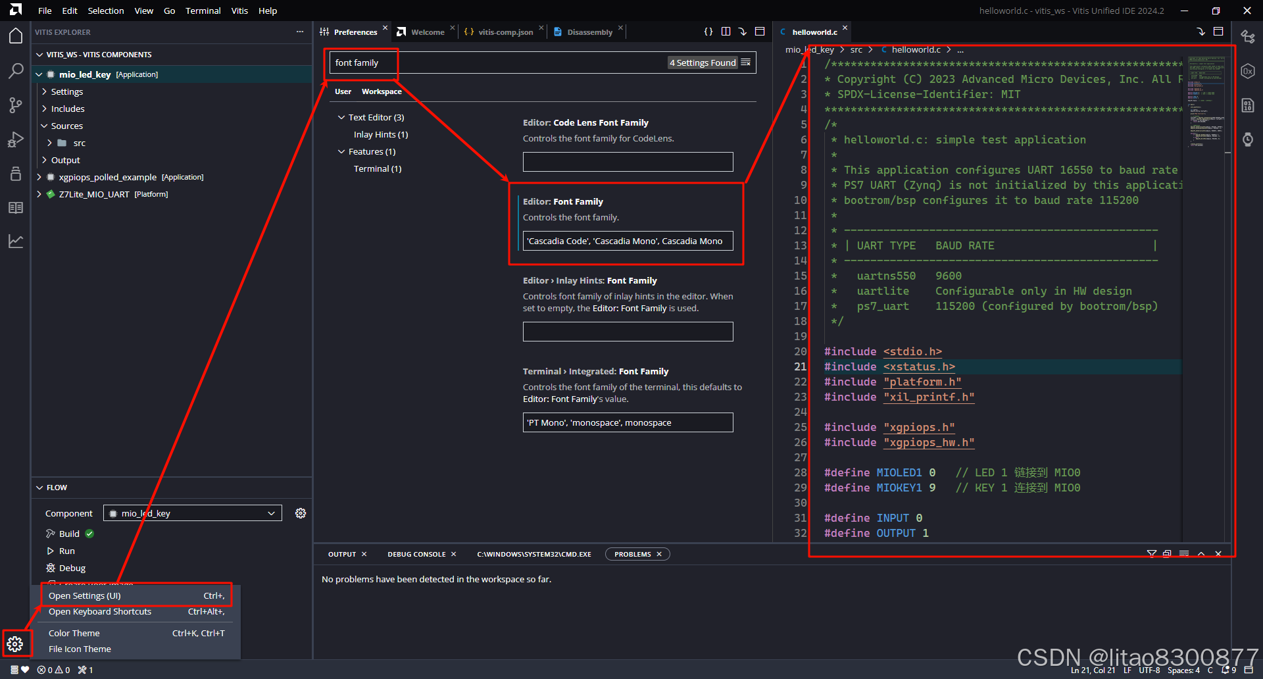The height and width of the screenshot is (679, 1263).
Task: Collapse the FLOW section
Action: tap(39, 488)
